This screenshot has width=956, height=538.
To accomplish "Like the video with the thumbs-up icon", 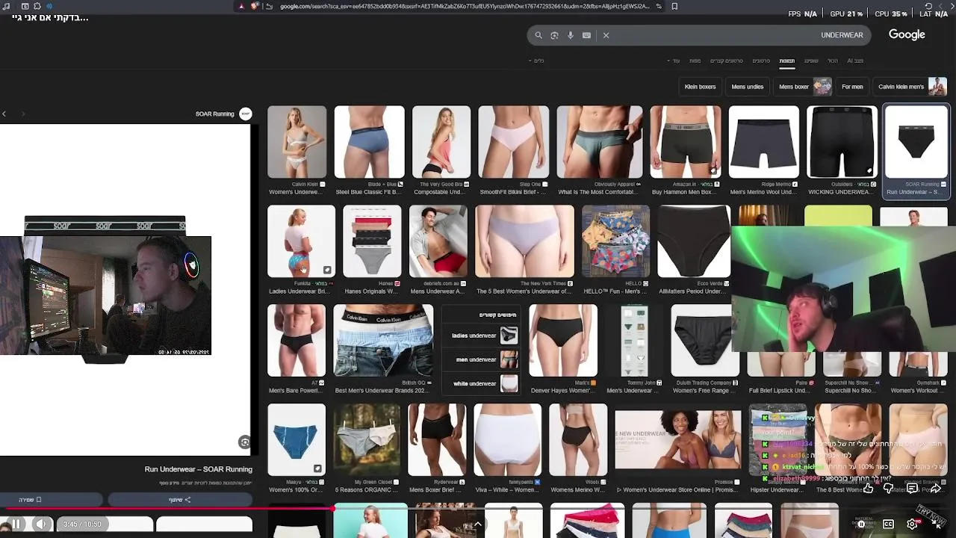I will 868,489.
